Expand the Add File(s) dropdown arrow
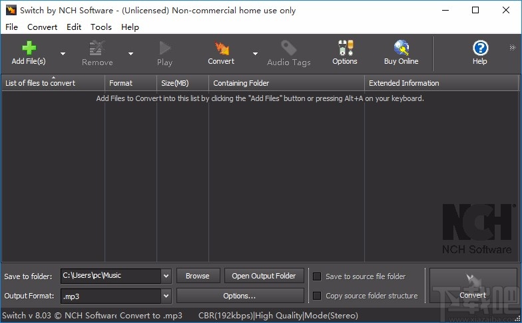The width and height of the screenshot is (522, 323). (63, 53)
